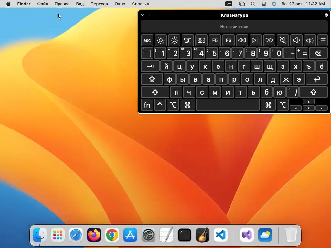This screenshot has width=331, height=248.
Task: Tap the slash question mark key
Action: (293, 92)
